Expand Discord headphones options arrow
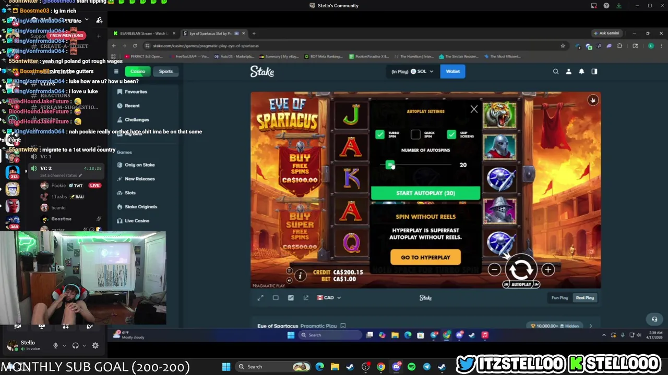The height and width of the screenshot is (375, 668). click(84, 345)
